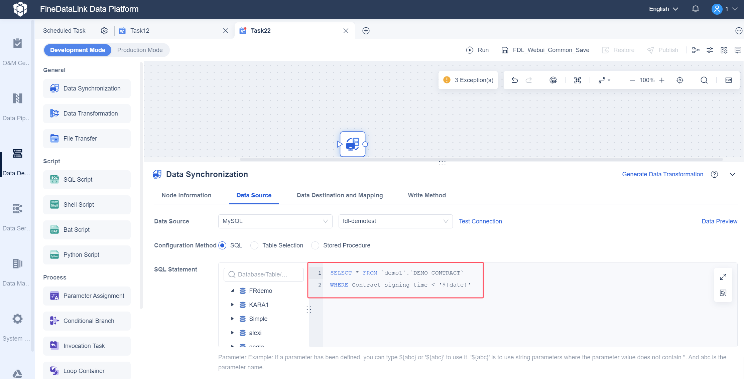Switch to Data Destination and Mapping tab

(x=340, y=195)
